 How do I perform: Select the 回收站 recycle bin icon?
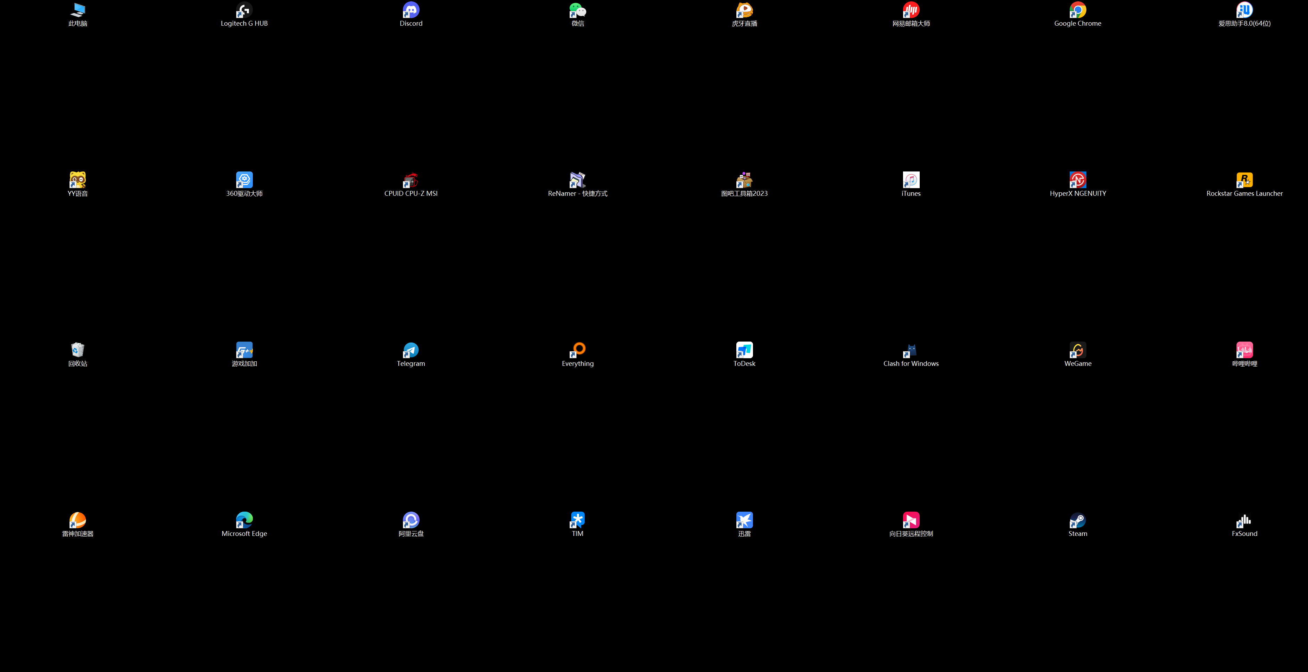(x=78, y=350)
